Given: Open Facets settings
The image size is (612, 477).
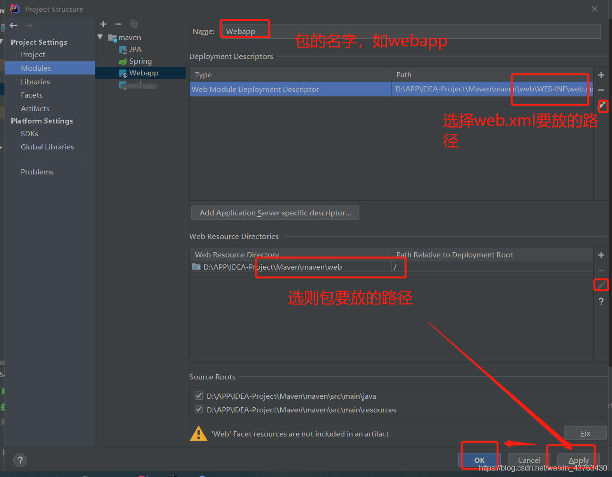Looking at the screenshot, I should point(32,95).
